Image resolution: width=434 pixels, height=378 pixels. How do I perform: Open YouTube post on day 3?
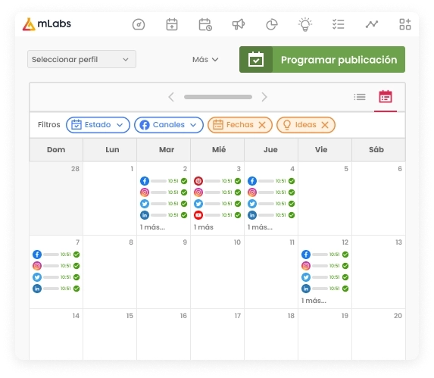(217, 215)
